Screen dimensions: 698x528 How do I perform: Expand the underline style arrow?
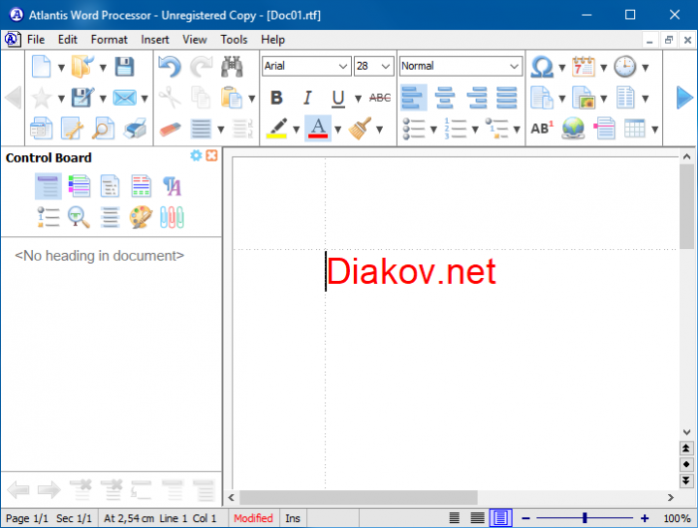(x=358, y=99)
